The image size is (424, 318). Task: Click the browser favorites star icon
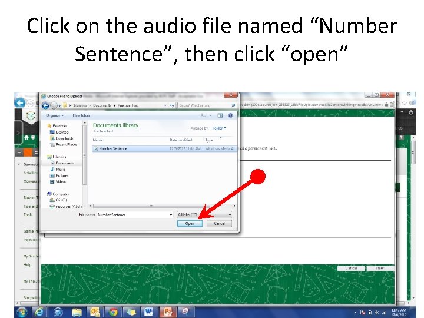tap(404, 103)
